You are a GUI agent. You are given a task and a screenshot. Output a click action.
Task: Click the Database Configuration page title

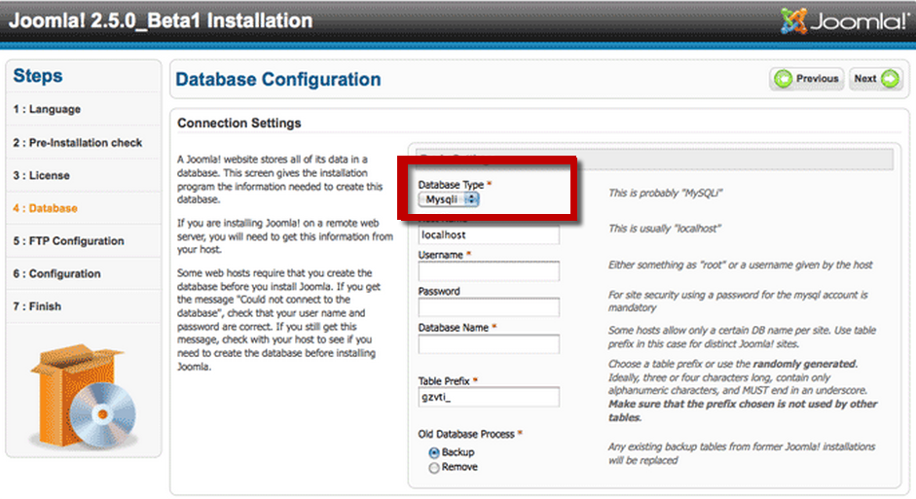click(x=278, y=80)
